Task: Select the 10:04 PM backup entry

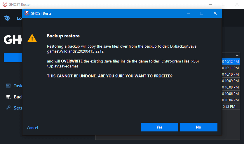Action: pos(231,100)
